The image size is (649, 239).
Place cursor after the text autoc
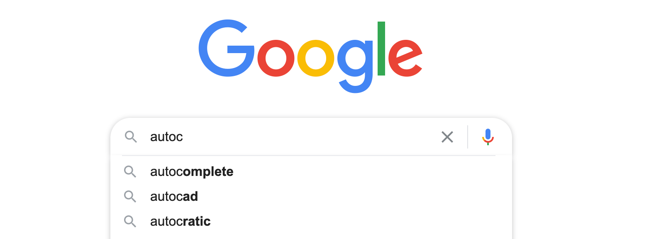tap(185, 137)
